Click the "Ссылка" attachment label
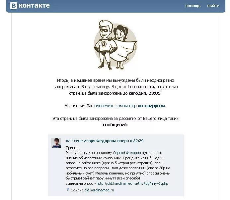 (x=77, y=190)
